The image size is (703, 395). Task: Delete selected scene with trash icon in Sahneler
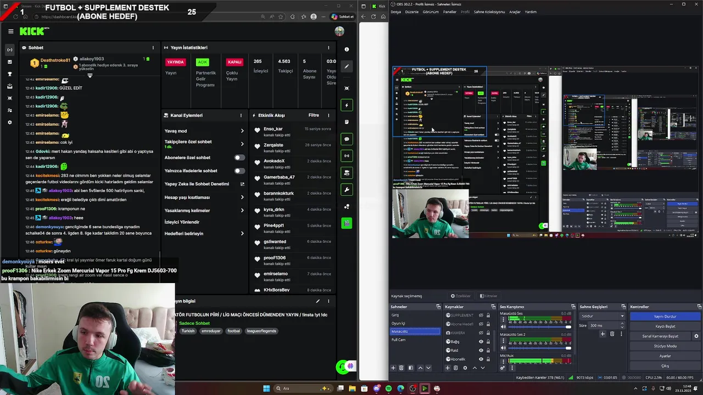point(401,368)
